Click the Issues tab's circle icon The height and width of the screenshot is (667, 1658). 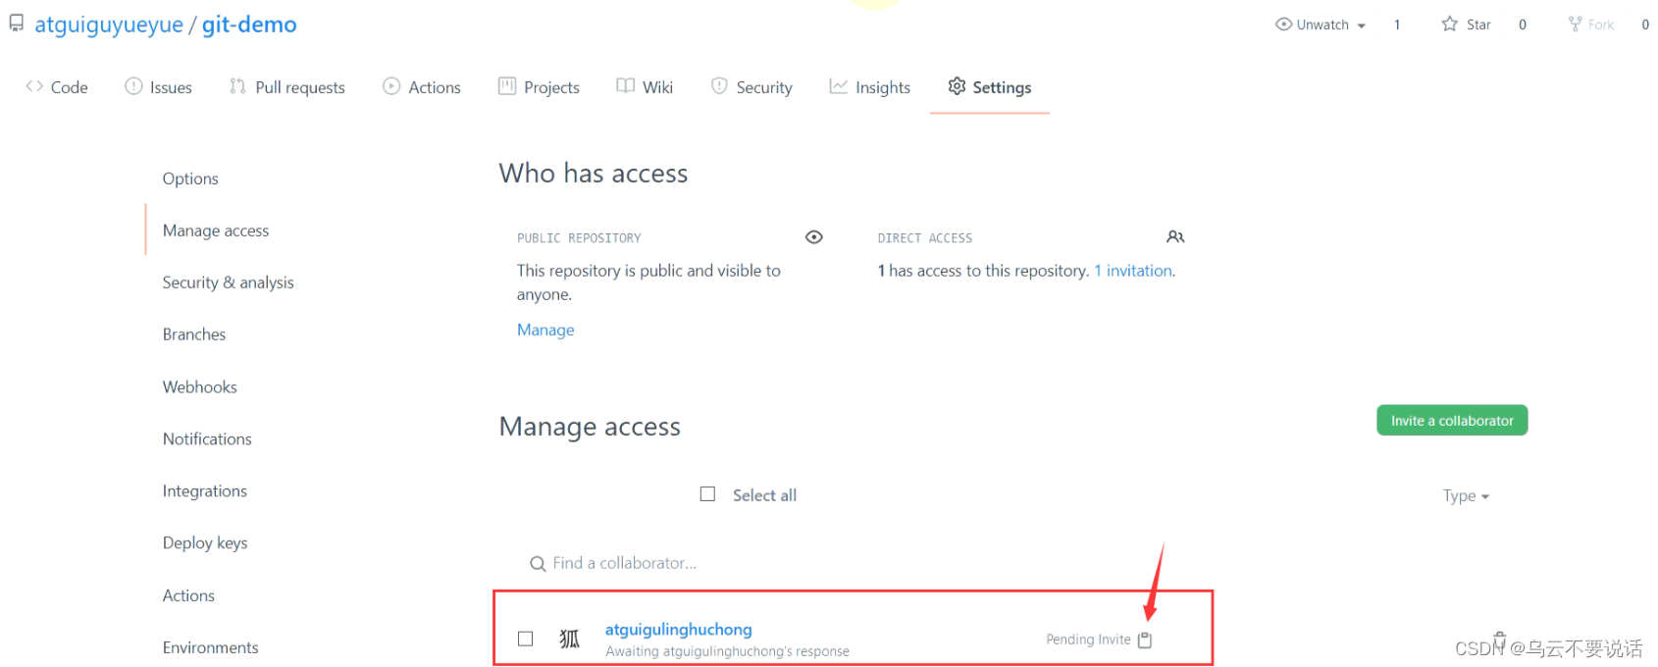pyautogui.click(x=133, y=86)
